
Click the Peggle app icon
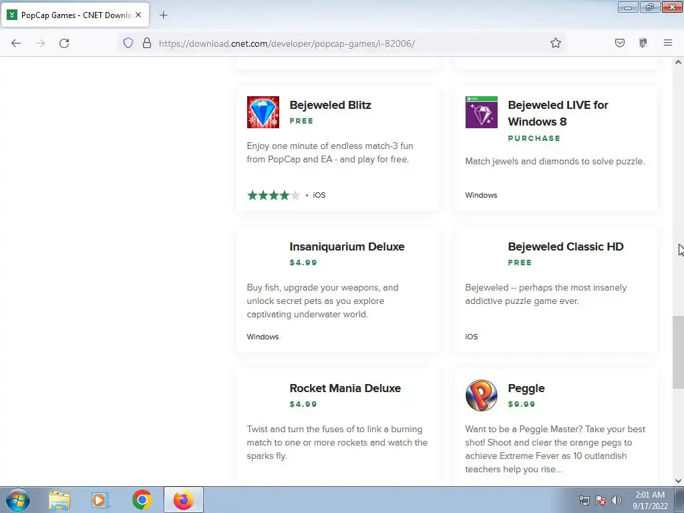[x=481, y=395]
